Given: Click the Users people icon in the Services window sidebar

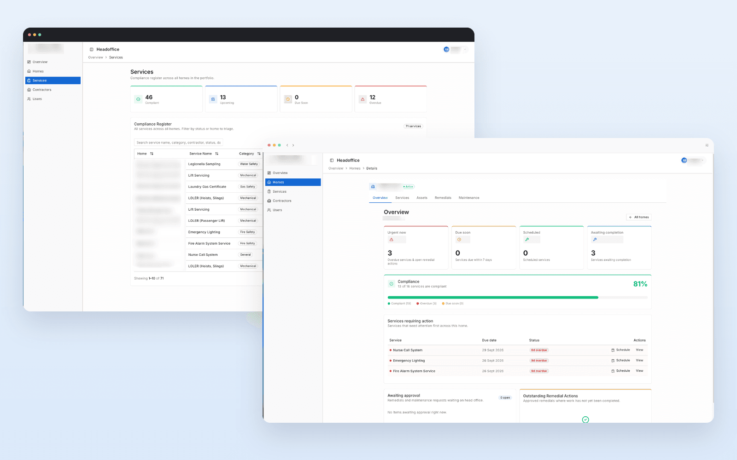Looking at the screenshot, I should [x=29, y=99].
